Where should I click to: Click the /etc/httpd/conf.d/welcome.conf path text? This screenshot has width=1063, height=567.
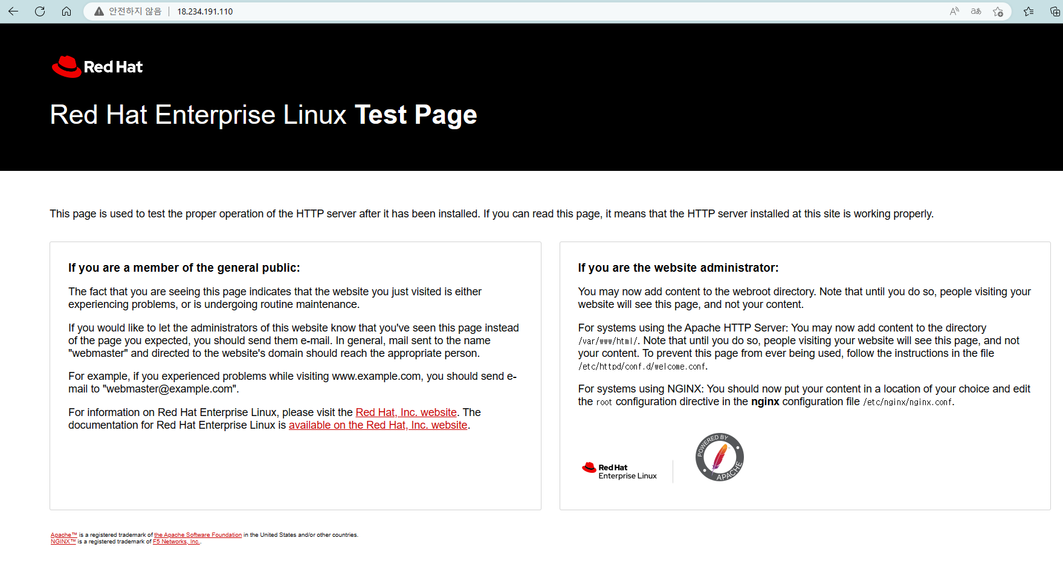(642, 367)
